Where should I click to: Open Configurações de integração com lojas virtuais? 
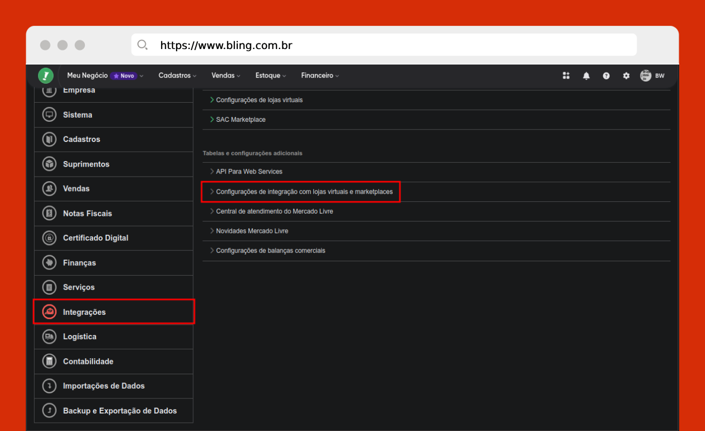click(x=305, y=191)
